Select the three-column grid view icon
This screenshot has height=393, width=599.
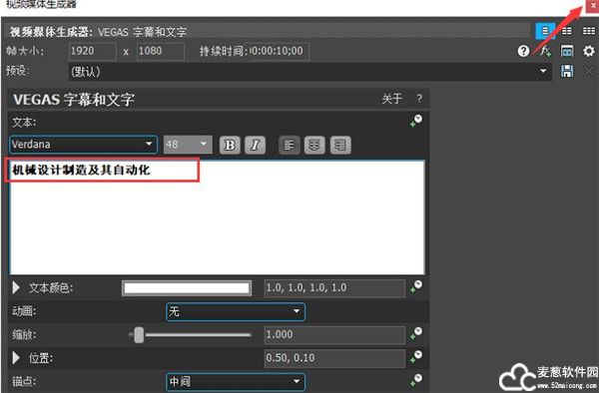(x=589, y=31)
